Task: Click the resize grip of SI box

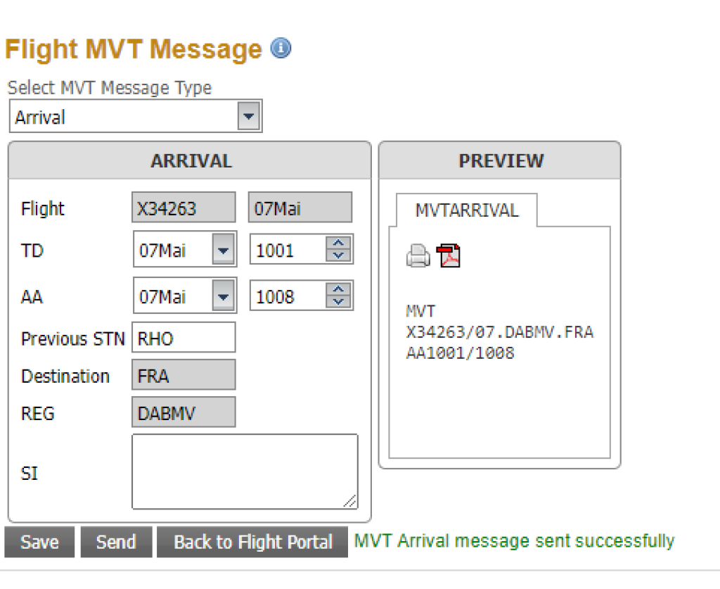Action: click(x=350, y=501)
